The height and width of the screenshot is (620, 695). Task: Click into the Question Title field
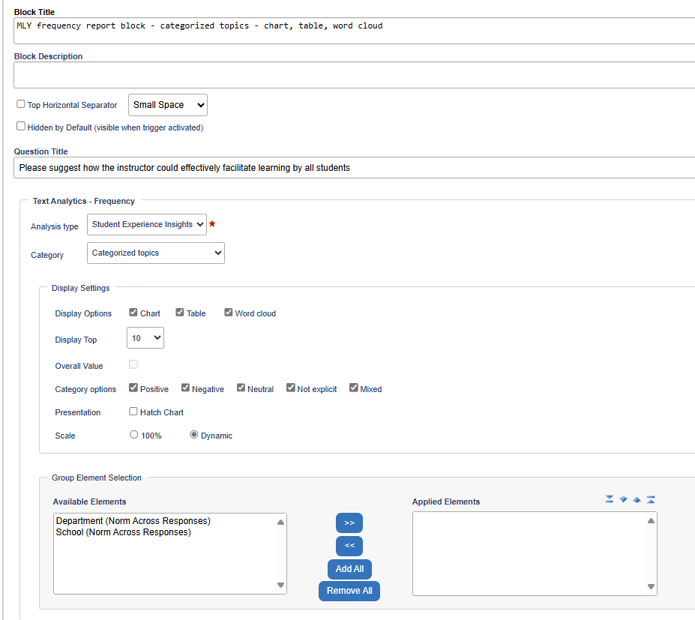pyautogui.click(x=354, y=167)
